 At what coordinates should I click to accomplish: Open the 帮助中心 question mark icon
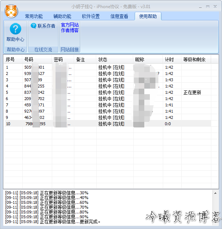point(16,29)
